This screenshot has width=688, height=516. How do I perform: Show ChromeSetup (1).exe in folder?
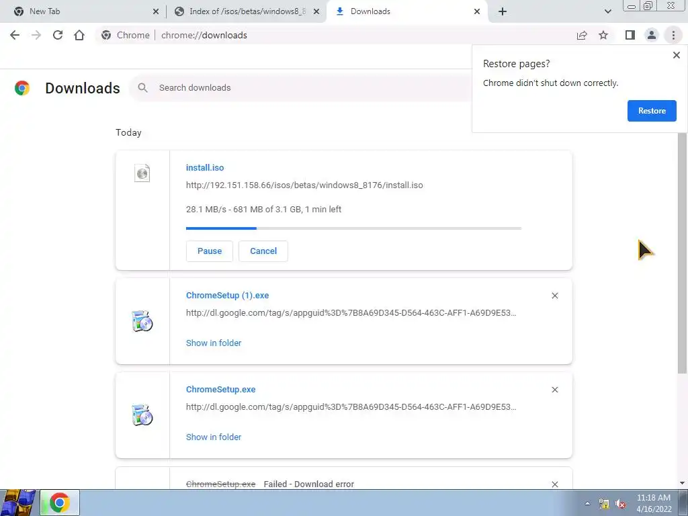[x=214, y=343]
